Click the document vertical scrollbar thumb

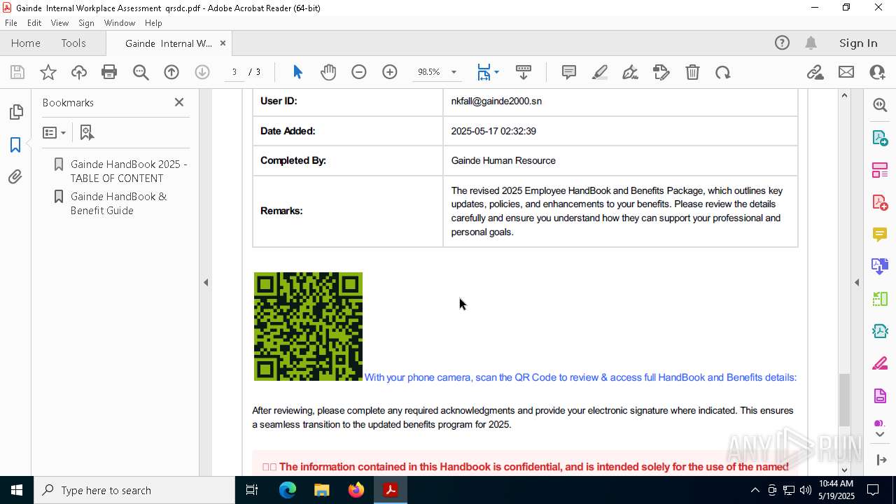(844, 400)
